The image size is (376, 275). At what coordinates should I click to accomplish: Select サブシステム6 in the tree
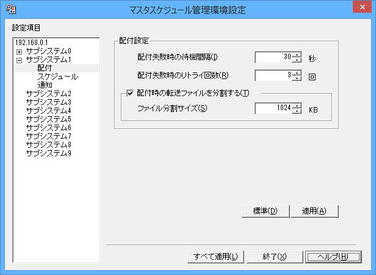click(x=48, y=128)
